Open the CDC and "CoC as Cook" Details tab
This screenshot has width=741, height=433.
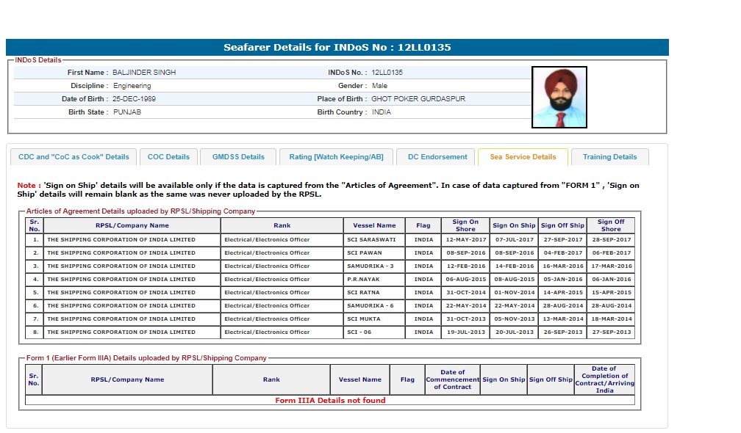(74, 157)
